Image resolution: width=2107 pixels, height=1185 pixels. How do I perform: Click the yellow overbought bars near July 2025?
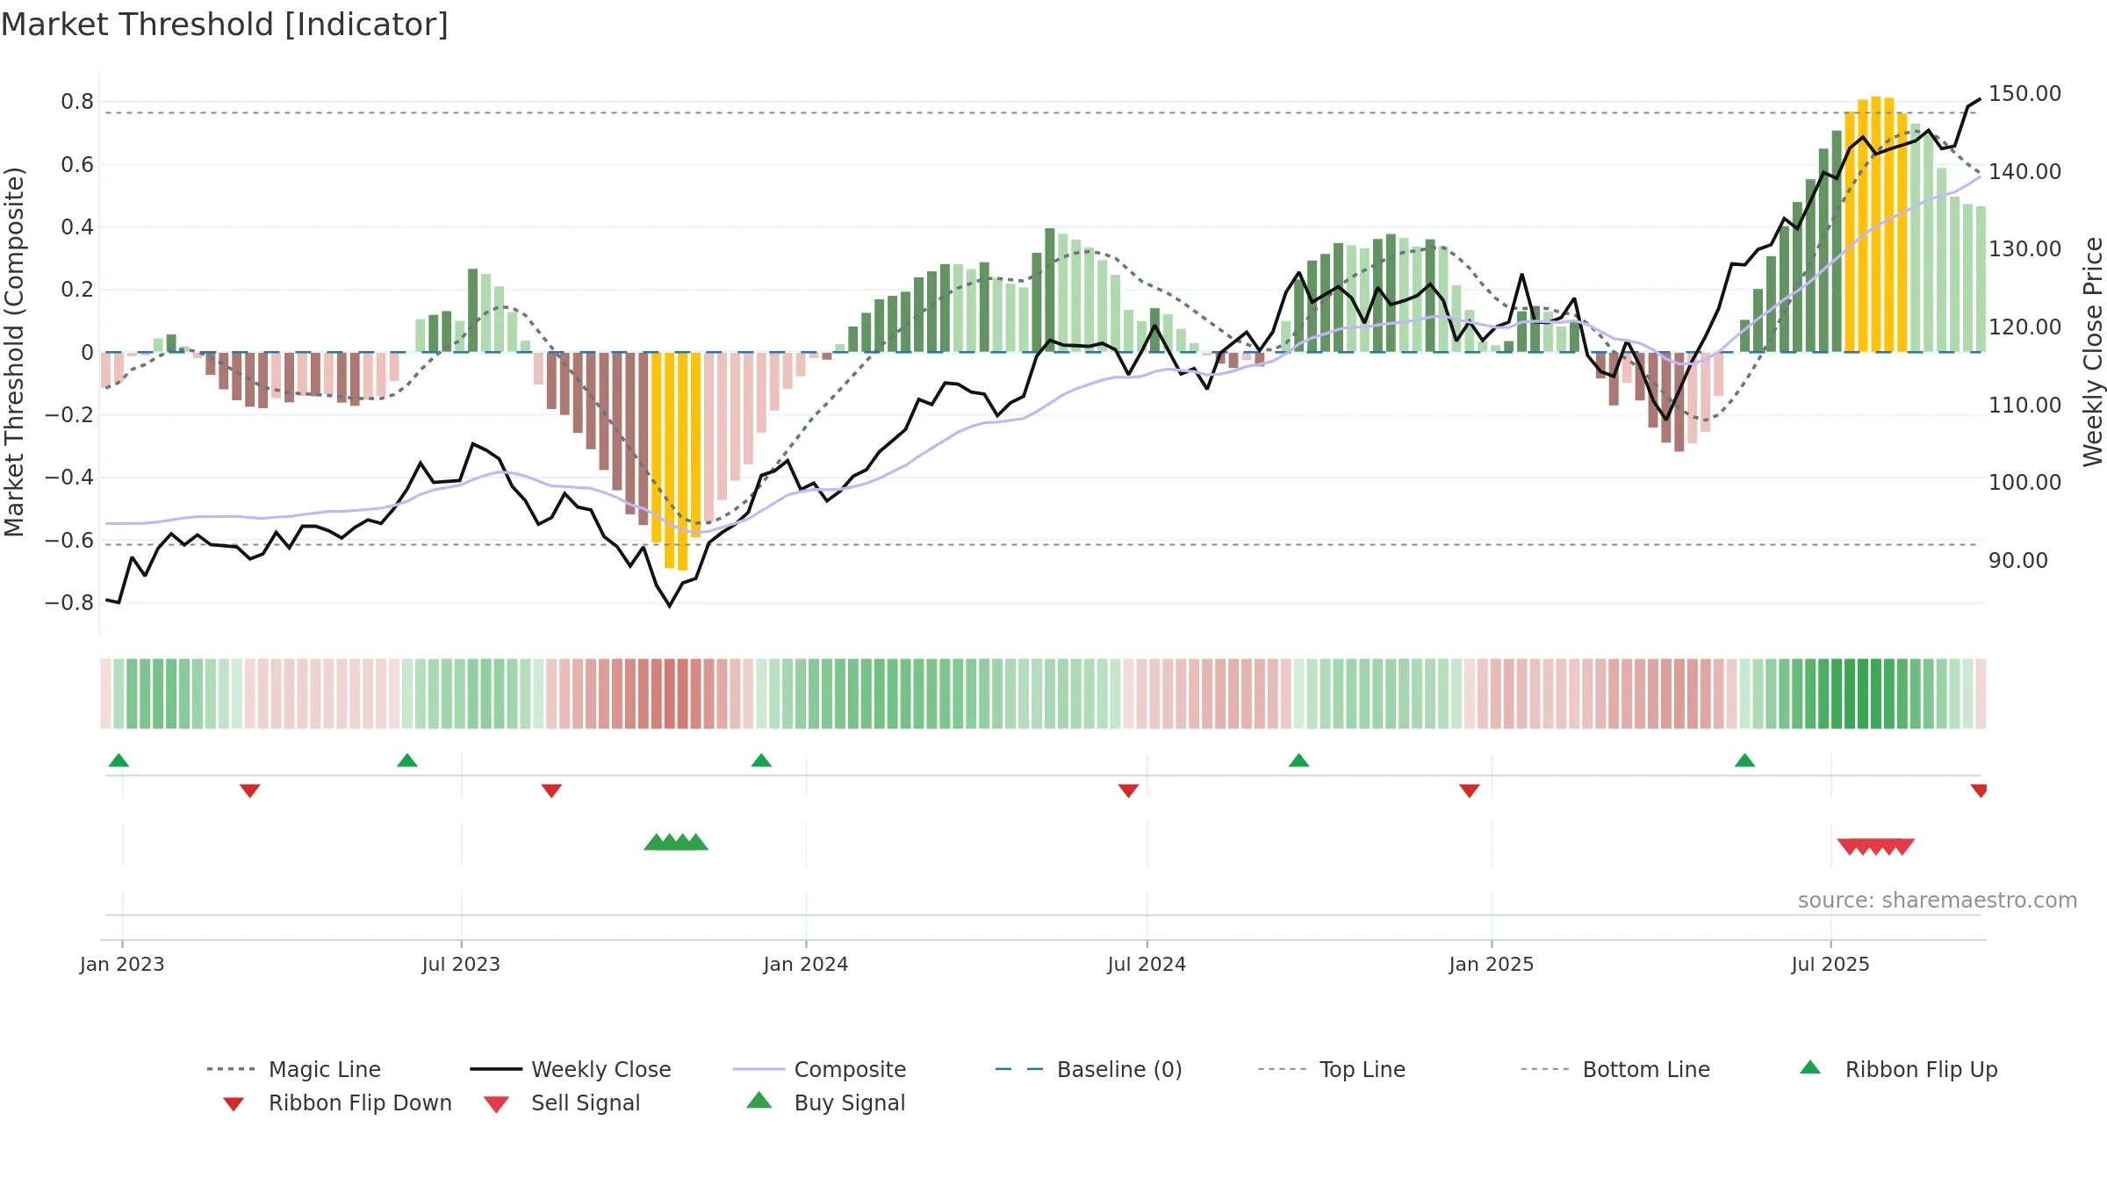(1876, 225)
